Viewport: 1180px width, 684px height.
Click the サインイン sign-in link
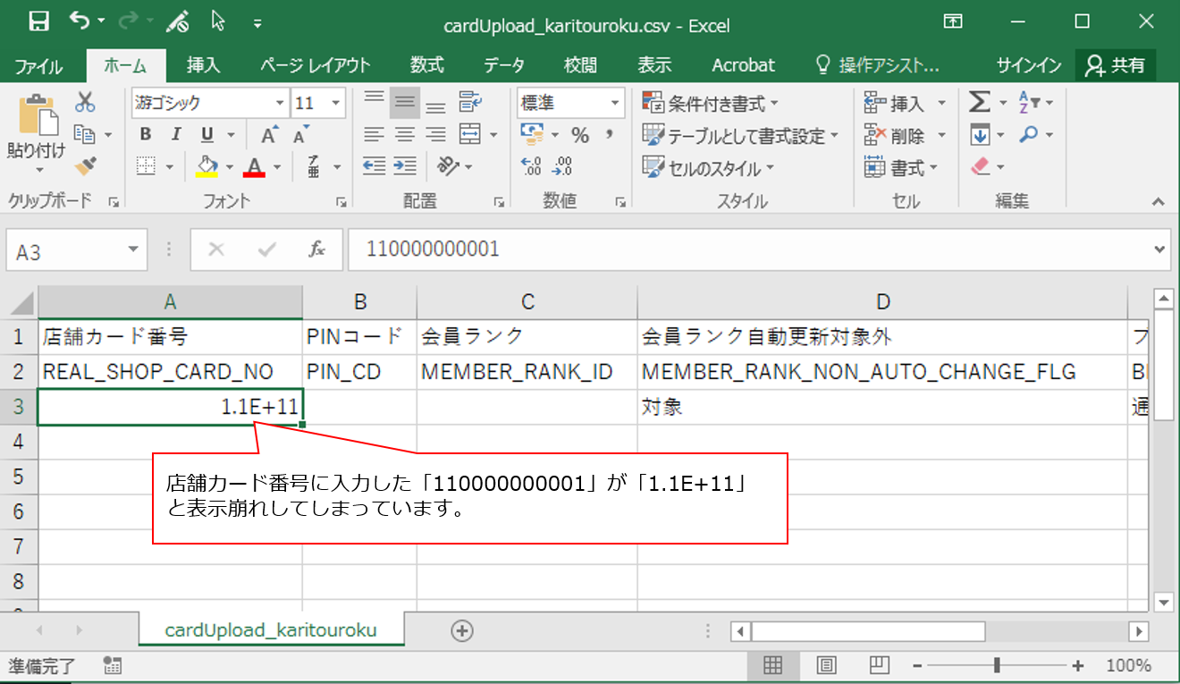coord(1029,65)
